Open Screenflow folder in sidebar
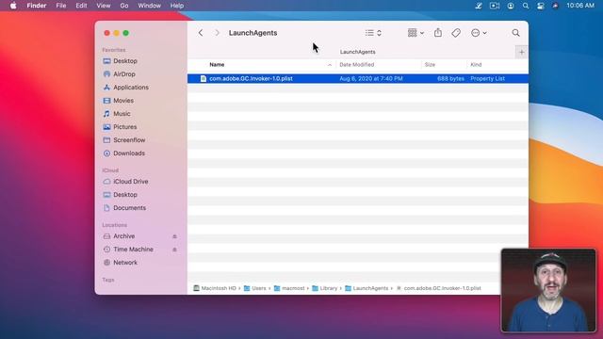The height and width of the screenshot is (339, 603). coord(129,140)
